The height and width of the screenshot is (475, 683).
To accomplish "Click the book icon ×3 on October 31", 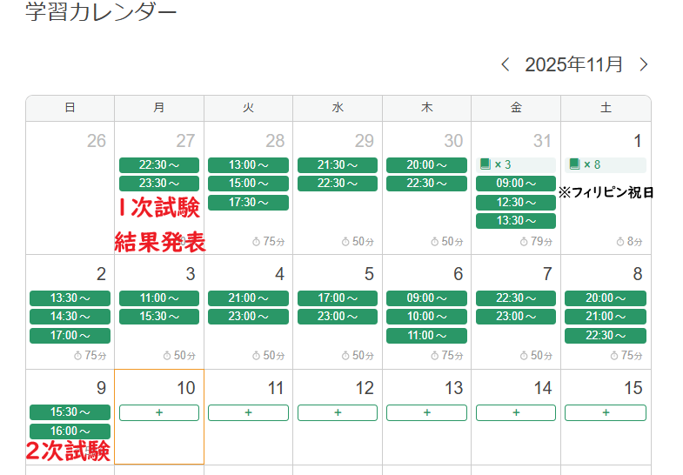I will pos(485,164).
